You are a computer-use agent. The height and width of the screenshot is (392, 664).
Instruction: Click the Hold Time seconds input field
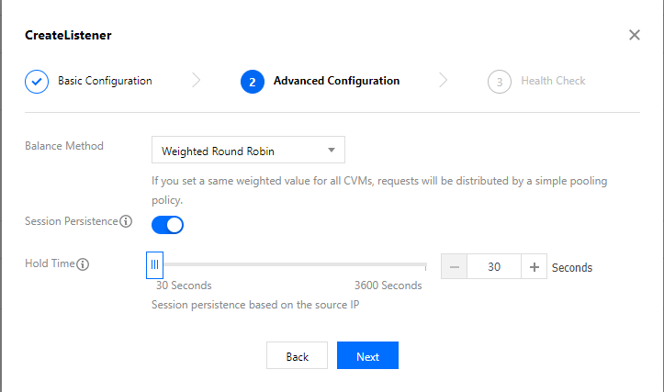[x=494, y=267]
